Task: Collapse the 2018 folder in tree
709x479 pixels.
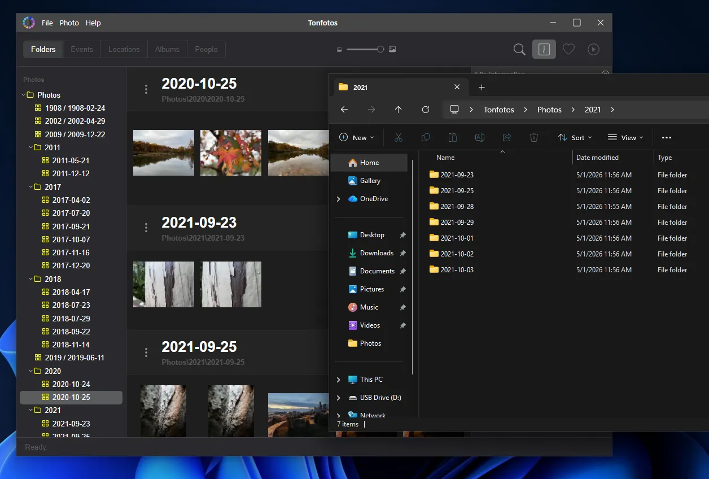Action: (x=31, y=279)
